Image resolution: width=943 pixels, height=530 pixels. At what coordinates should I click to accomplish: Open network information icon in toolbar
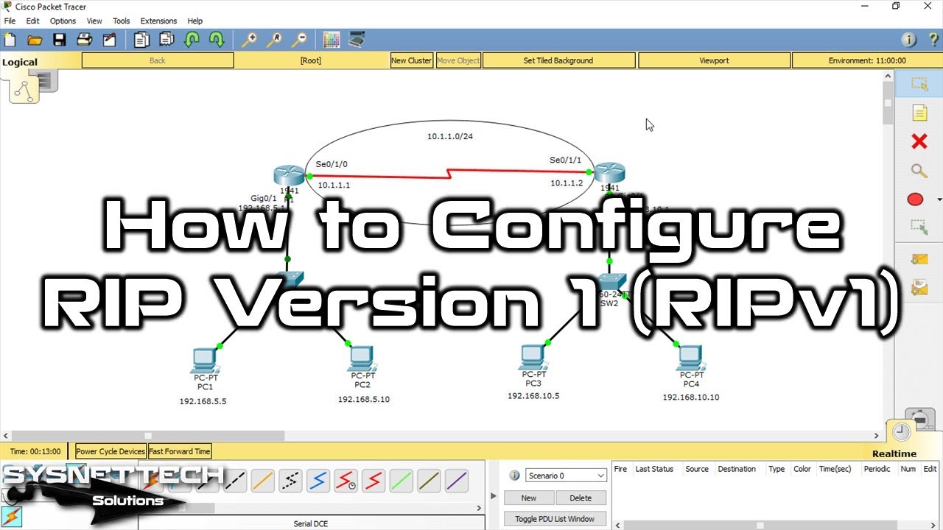[908, 40]
